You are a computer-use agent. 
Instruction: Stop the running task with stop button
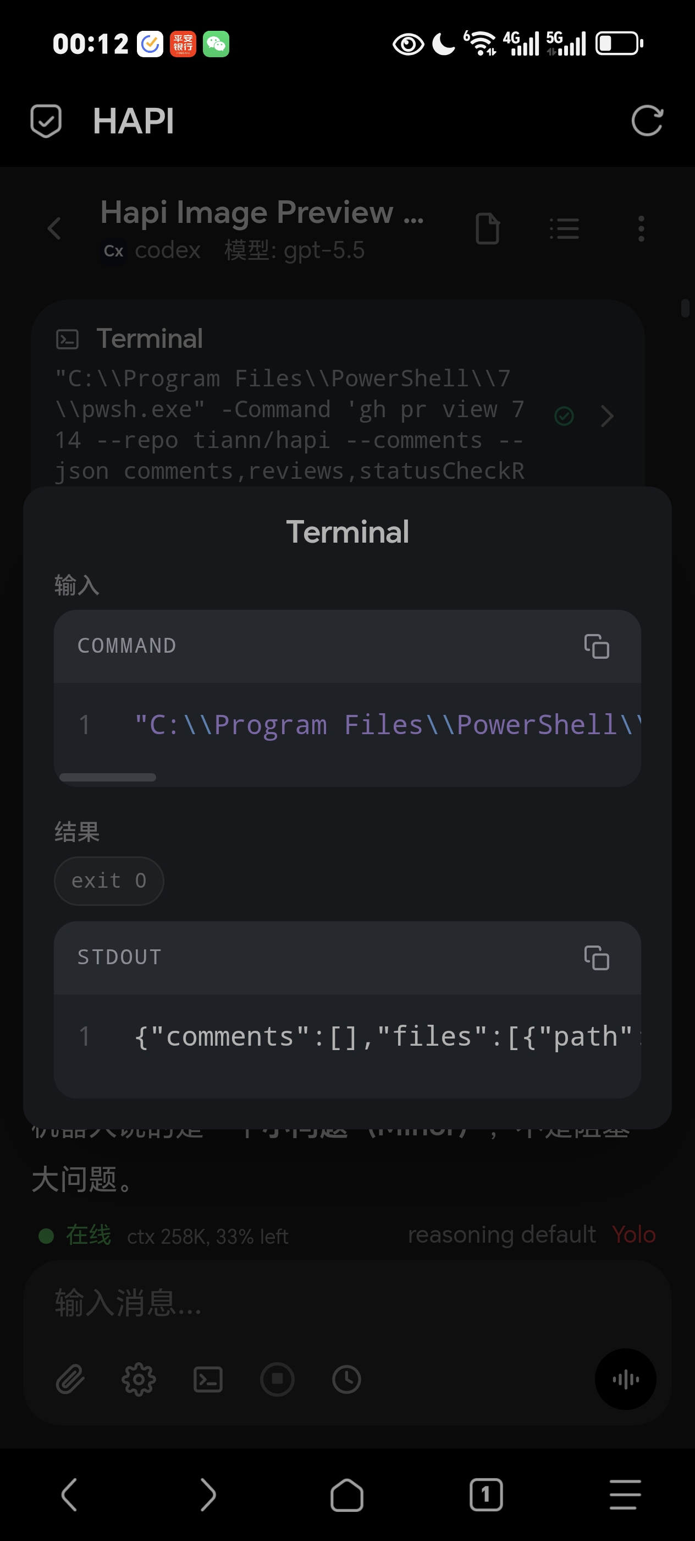tap(277, 1380)
